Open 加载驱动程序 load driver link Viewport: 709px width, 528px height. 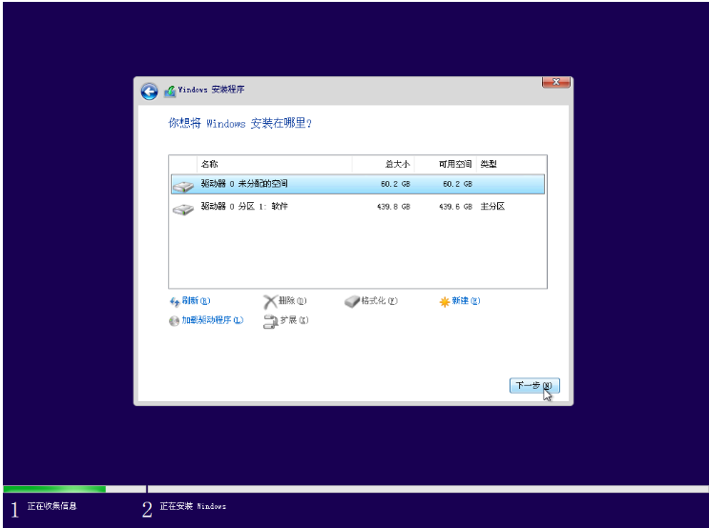point(213,320)
